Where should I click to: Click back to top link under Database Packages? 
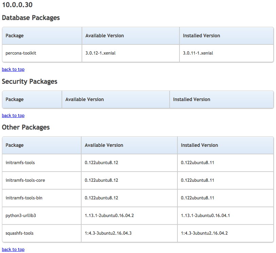pos(13,69)
